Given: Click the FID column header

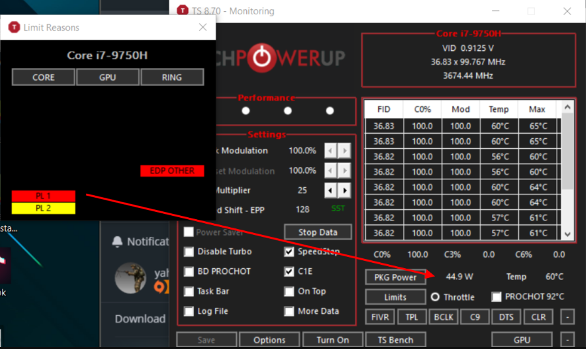Looking at the screenshot, I should (x=384, y=110).
